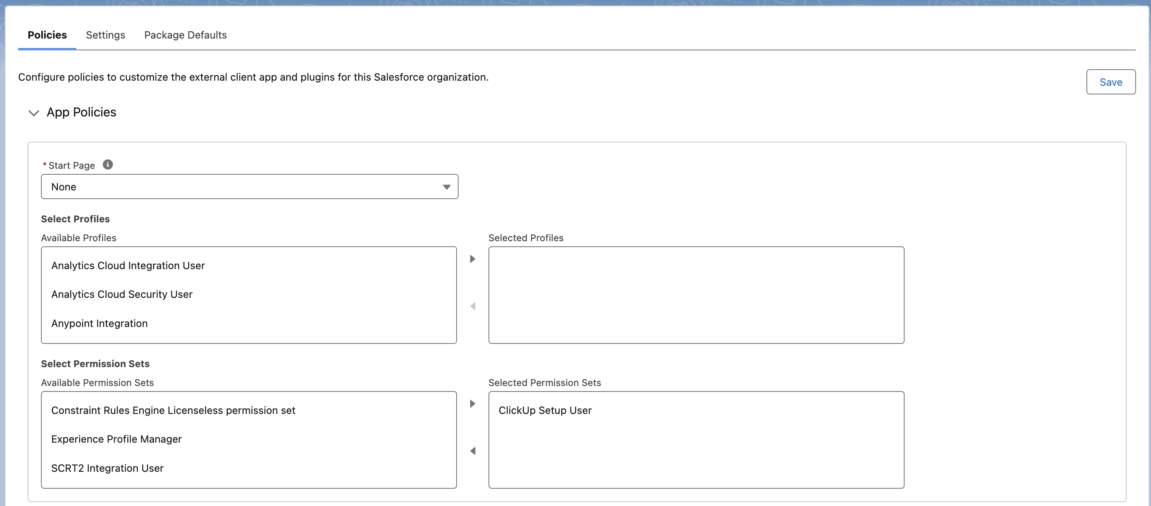Viewport: 1151px width, 506px height.
Task: Click the left arrow to remove selected profile
Action: 472,307
